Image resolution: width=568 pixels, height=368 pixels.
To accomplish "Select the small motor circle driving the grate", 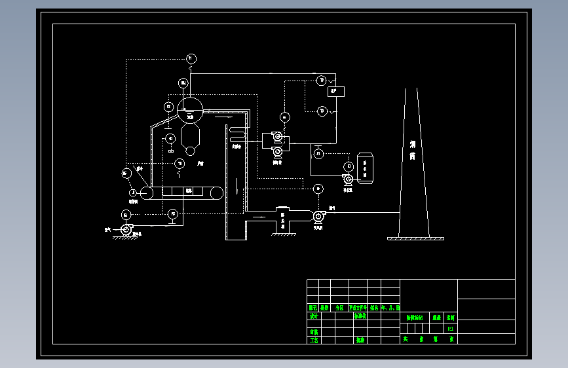I will click(133, 193).
